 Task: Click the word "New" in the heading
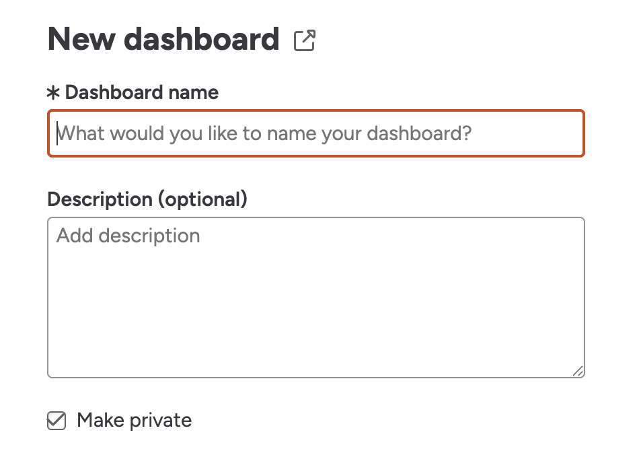81,40
